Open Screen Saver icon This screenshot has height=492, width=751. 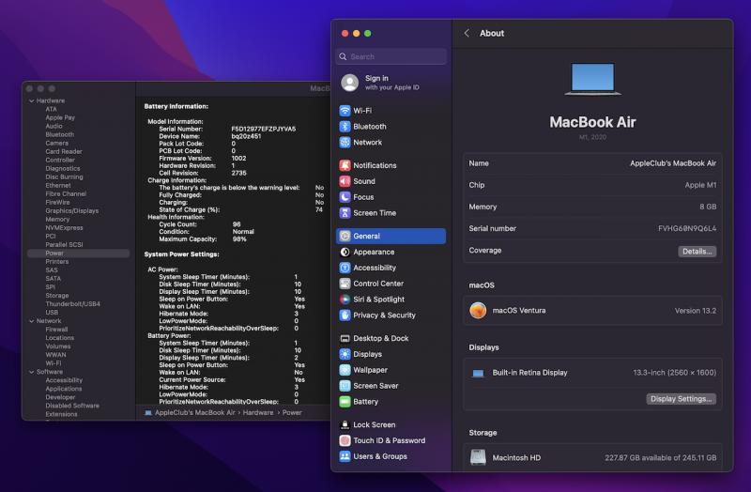click(345, 386)
